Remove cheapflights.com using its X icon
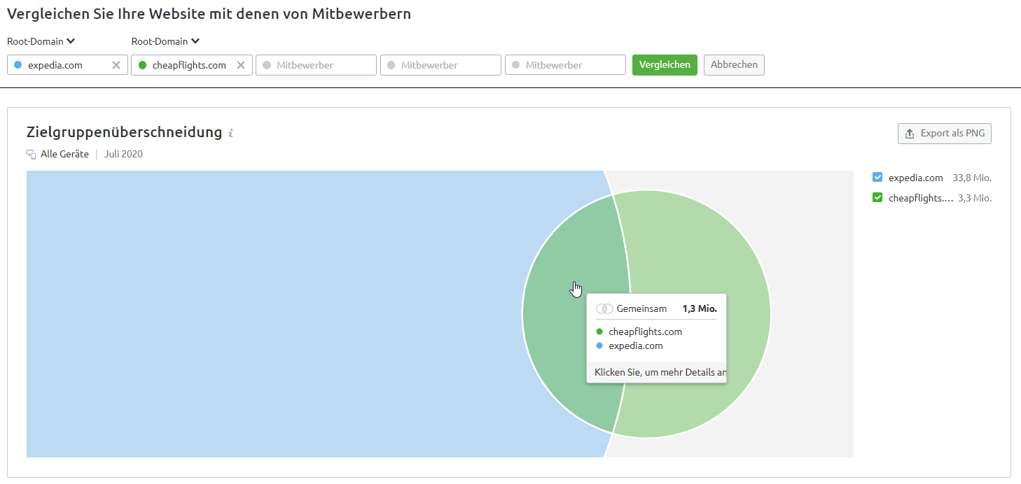This screenshot has width=1021, height=484. pos(241,64)
